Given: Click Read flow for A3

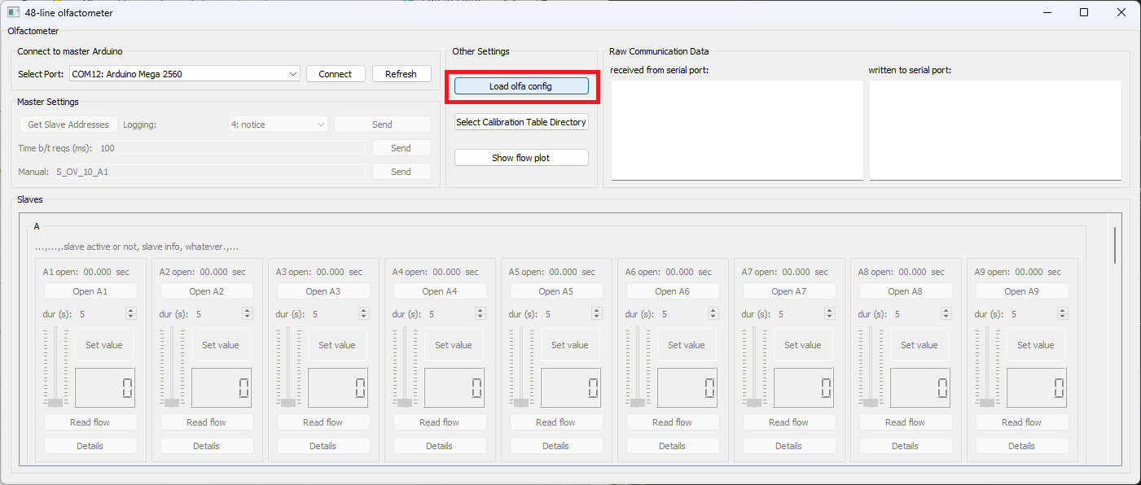Looking at the screenshot, I should click(x=323, y=422).
